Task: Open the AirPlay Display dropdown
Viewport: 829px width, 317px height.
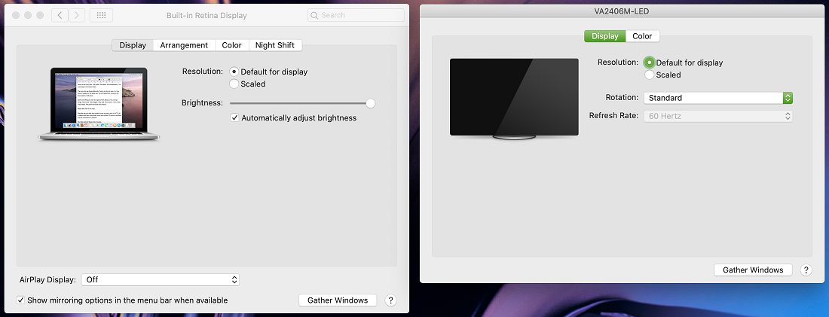Action: point(161,279)
